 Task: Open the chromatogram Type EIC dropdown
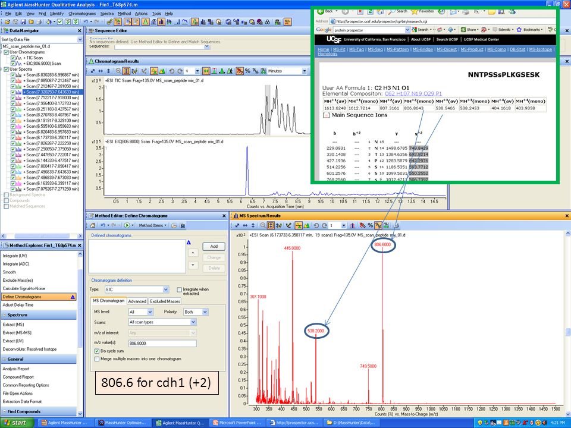point(166,289)
